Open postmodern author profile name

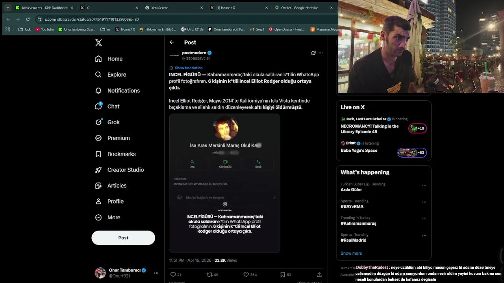(x=194, y=53)
